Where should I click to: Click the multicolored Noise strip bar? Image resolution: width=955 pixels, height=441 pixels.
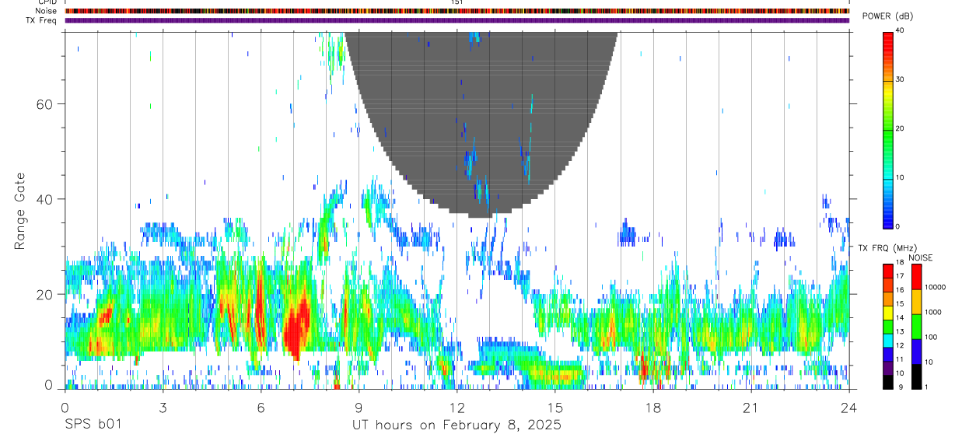tap(457, 11)
